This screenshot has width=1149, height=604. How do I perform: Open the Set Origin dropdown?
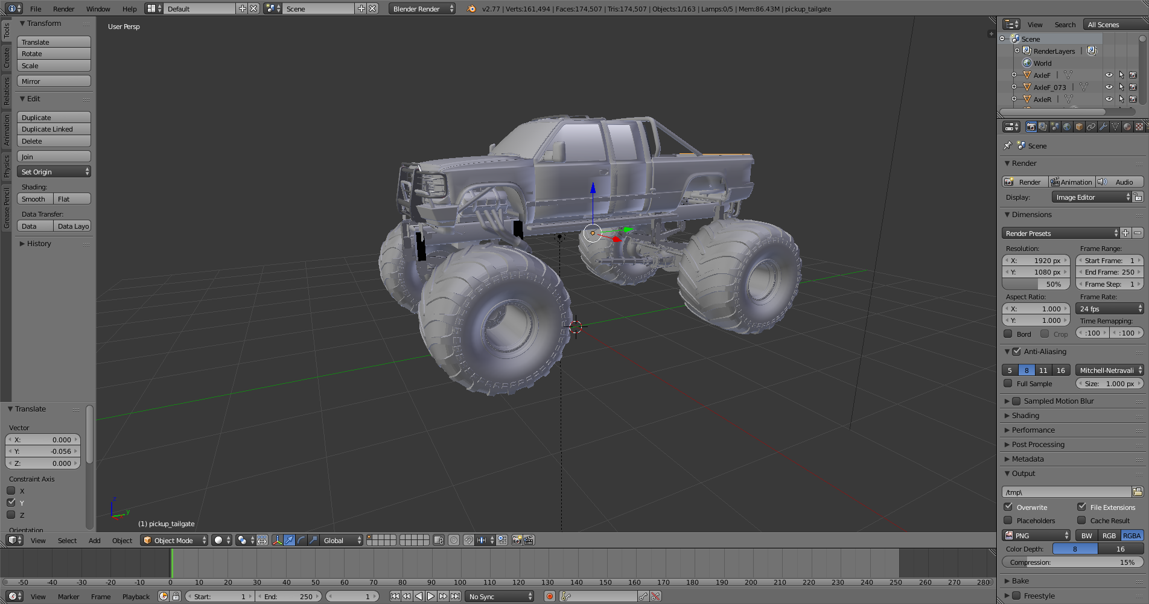(x=54, y=172)
